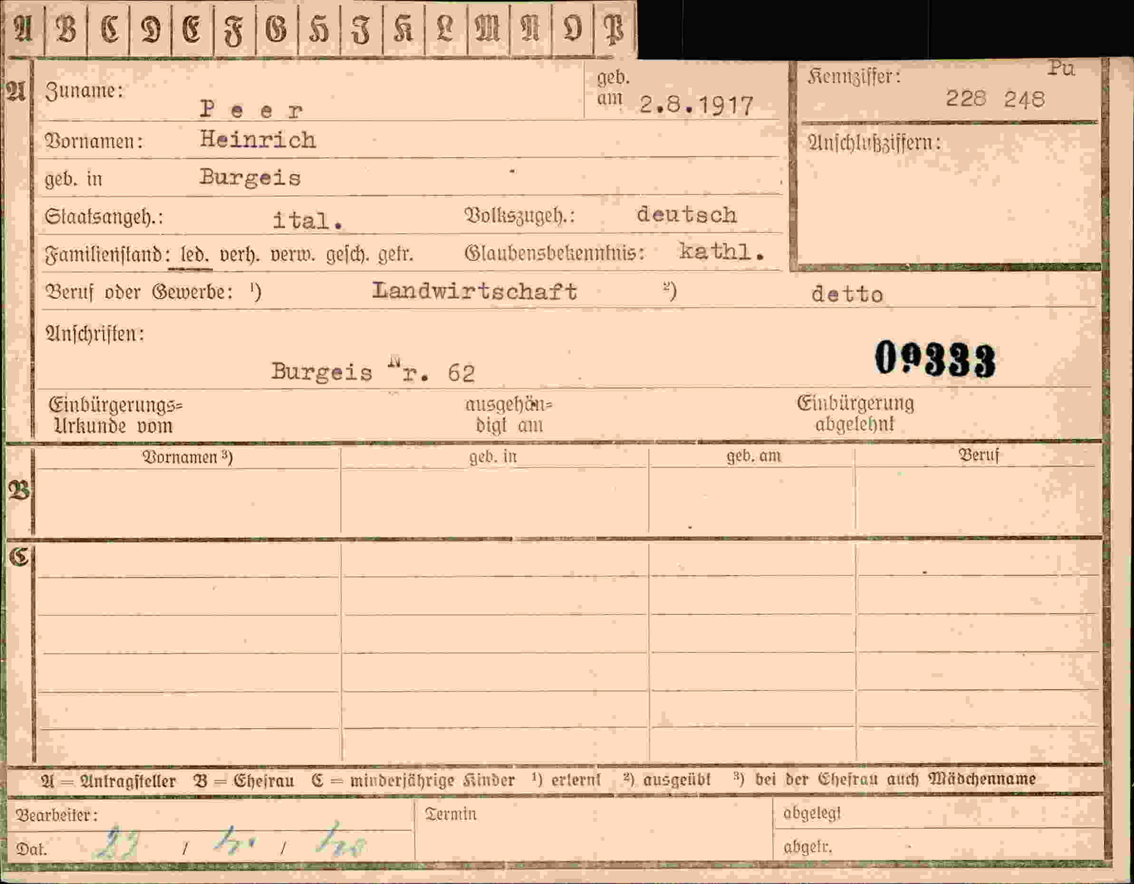Image resolution: width=1134 pixels, height=884 pixels.
Task: Select the Fraktur 'G' alphabet tab at top
Action: point(277,29)
